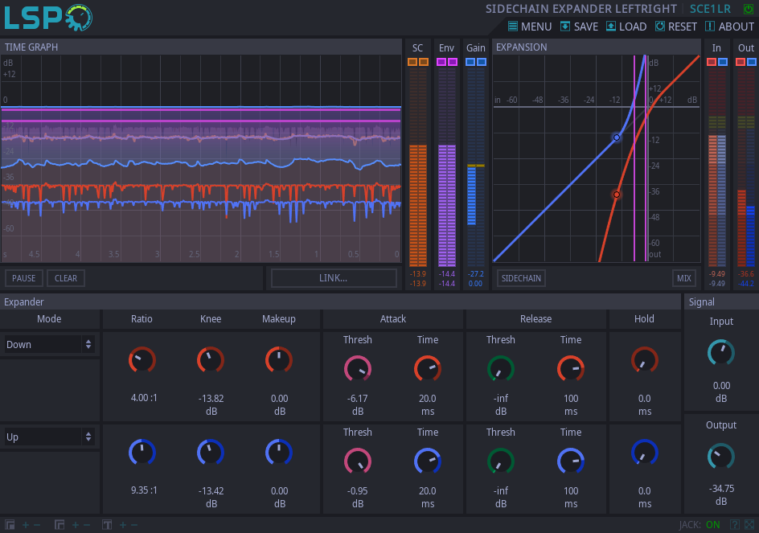
Task: Click the red Attack Time knob in the Down row
Action: click(x=428, y=369)
